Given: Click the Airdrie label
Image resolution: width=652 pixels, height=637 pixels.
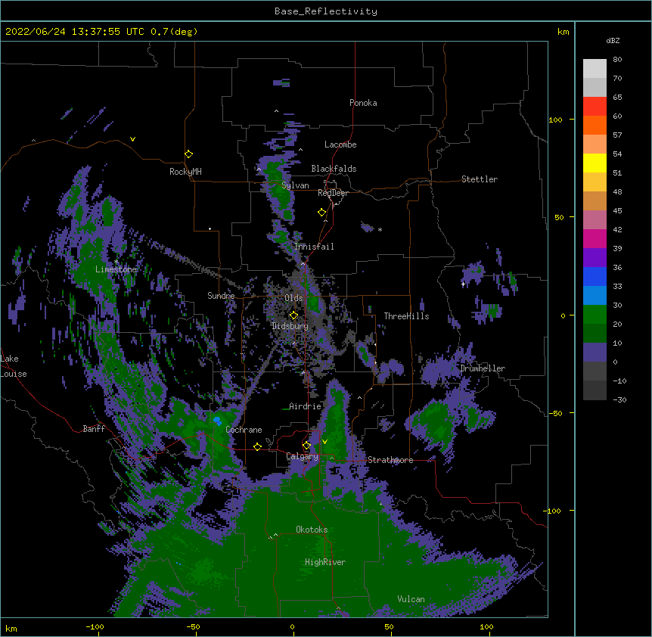Looking at the screenshot, I should 306,406.
